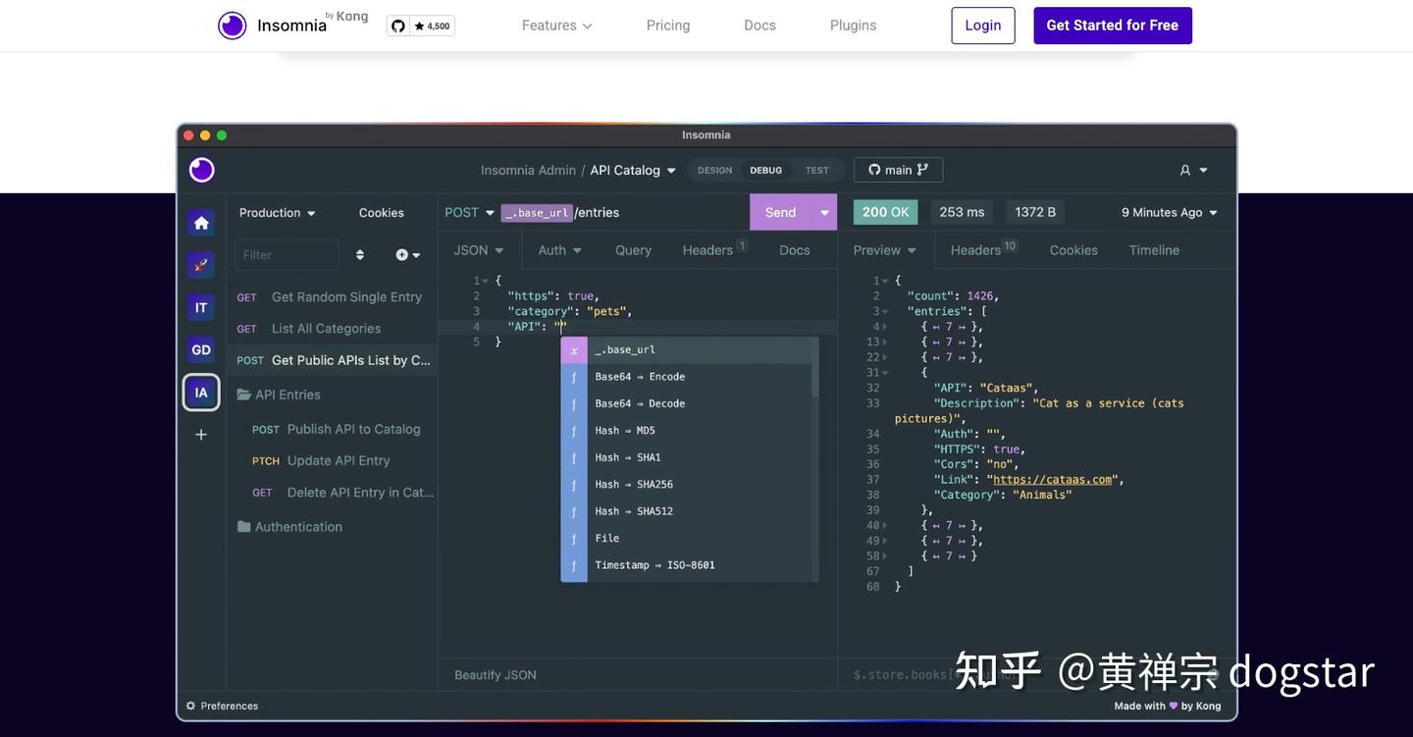This screenshot has width=1413, height=737.
Task: Open the response Cookies tab
Action: point(1073,250)
